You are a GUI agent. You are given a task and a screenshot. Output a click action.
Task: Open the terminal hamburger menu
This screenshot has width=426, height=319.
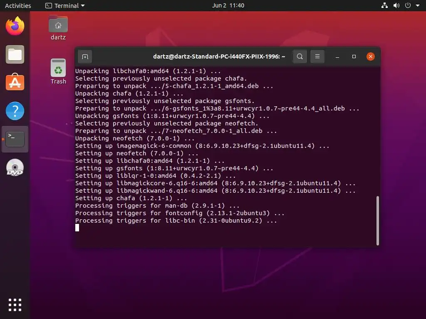point(317,56)
